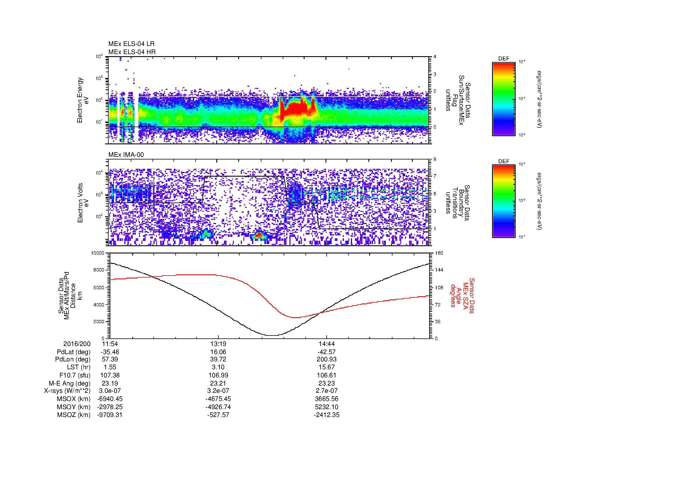Click the MSOY value -2978.25

[110, 407]
